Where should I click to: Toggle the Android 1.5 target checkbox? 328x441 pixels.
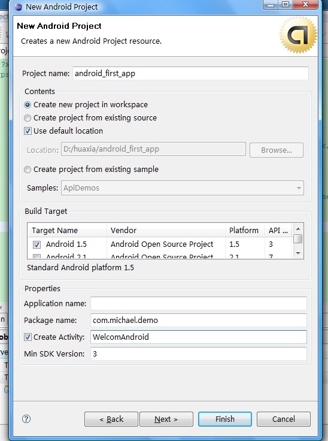coord(37,244)
